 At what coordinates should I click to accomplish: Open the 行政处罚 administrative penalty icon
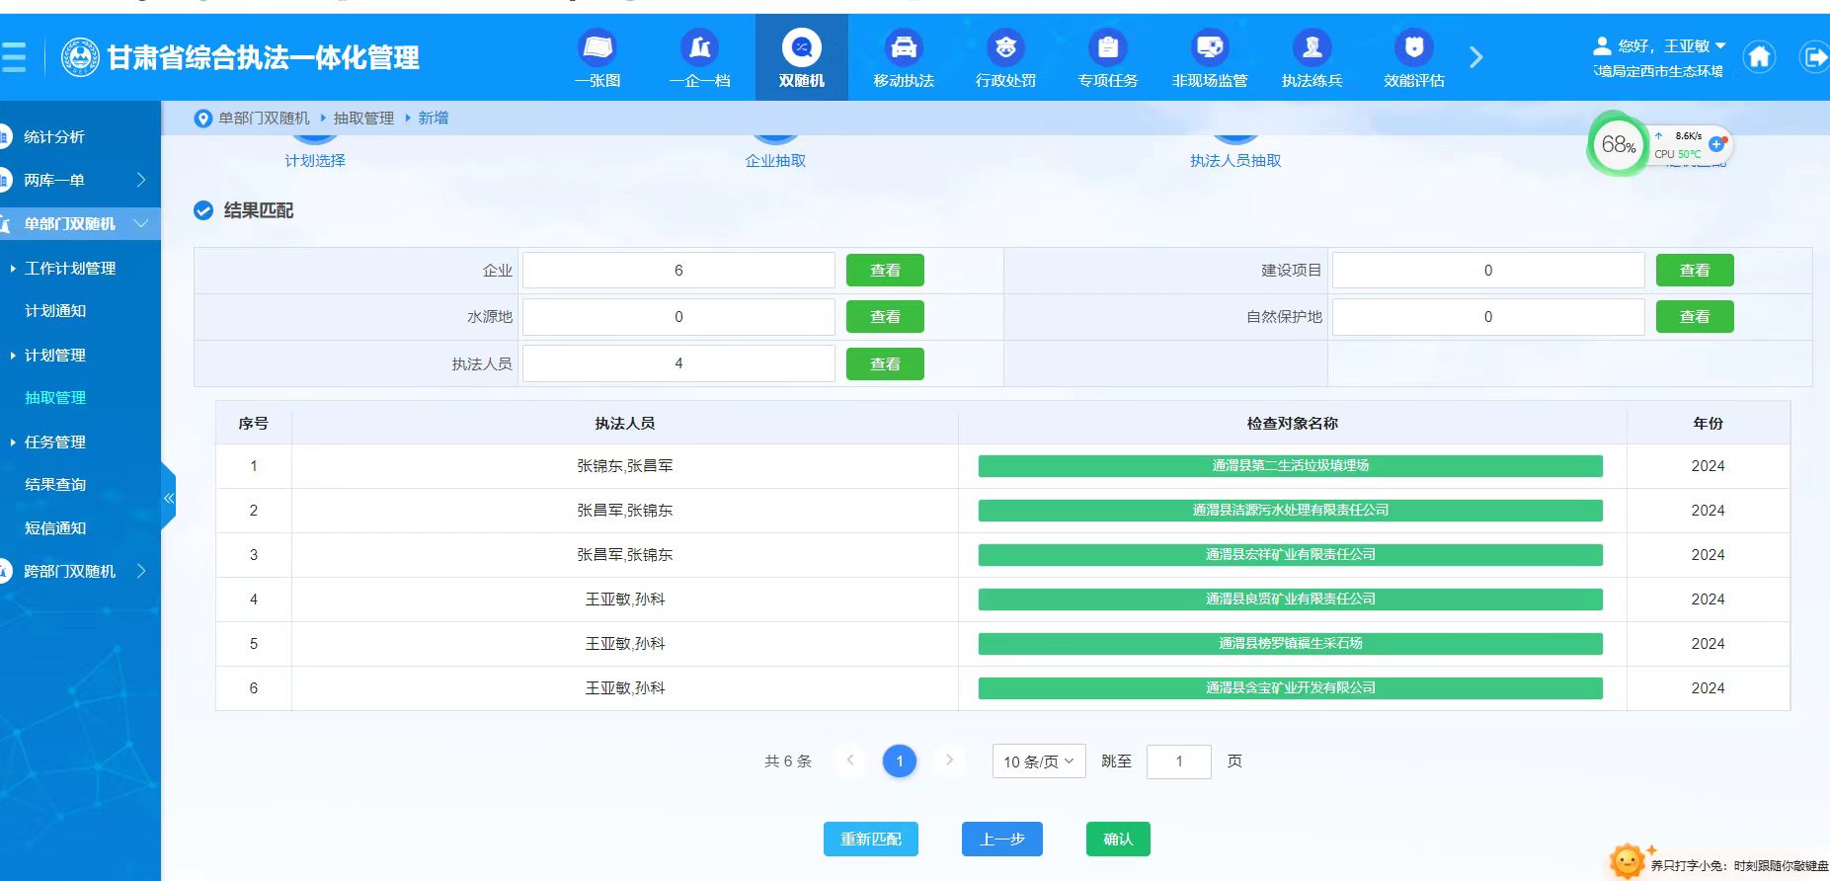[1005, 48]
